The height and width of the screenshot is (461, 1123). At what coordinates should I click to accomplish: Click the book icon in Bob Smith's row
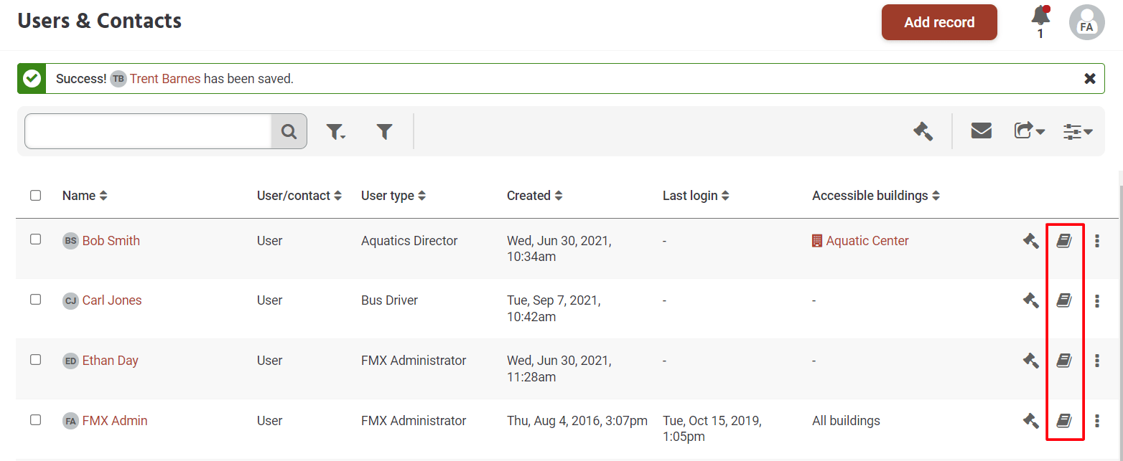point(1064,241)
